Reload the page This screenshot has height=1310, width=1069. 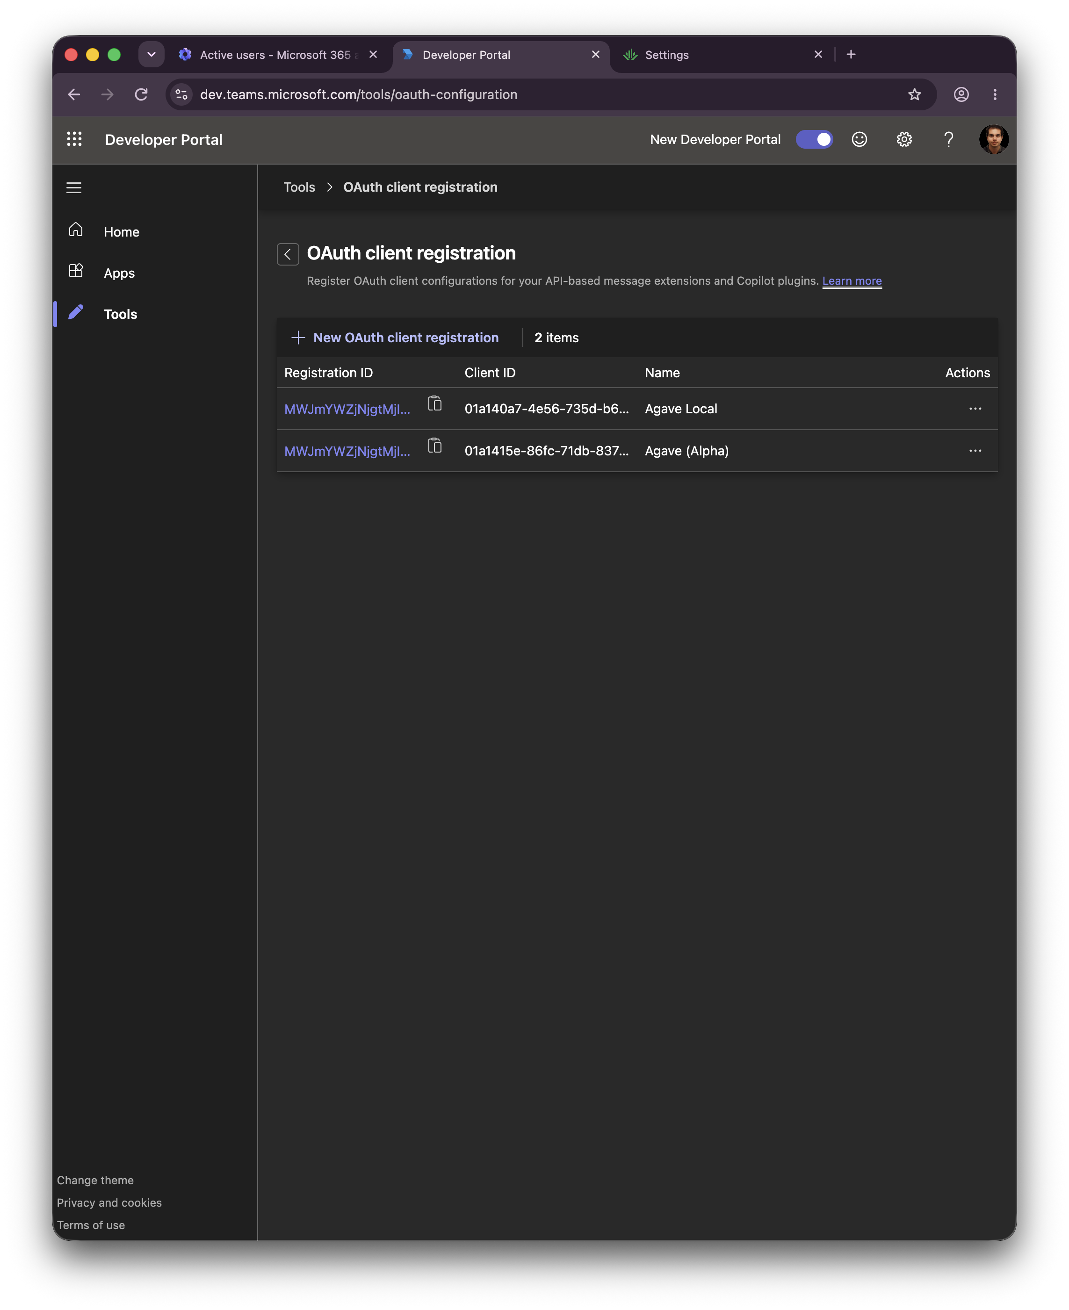click(x=141, y=94)
